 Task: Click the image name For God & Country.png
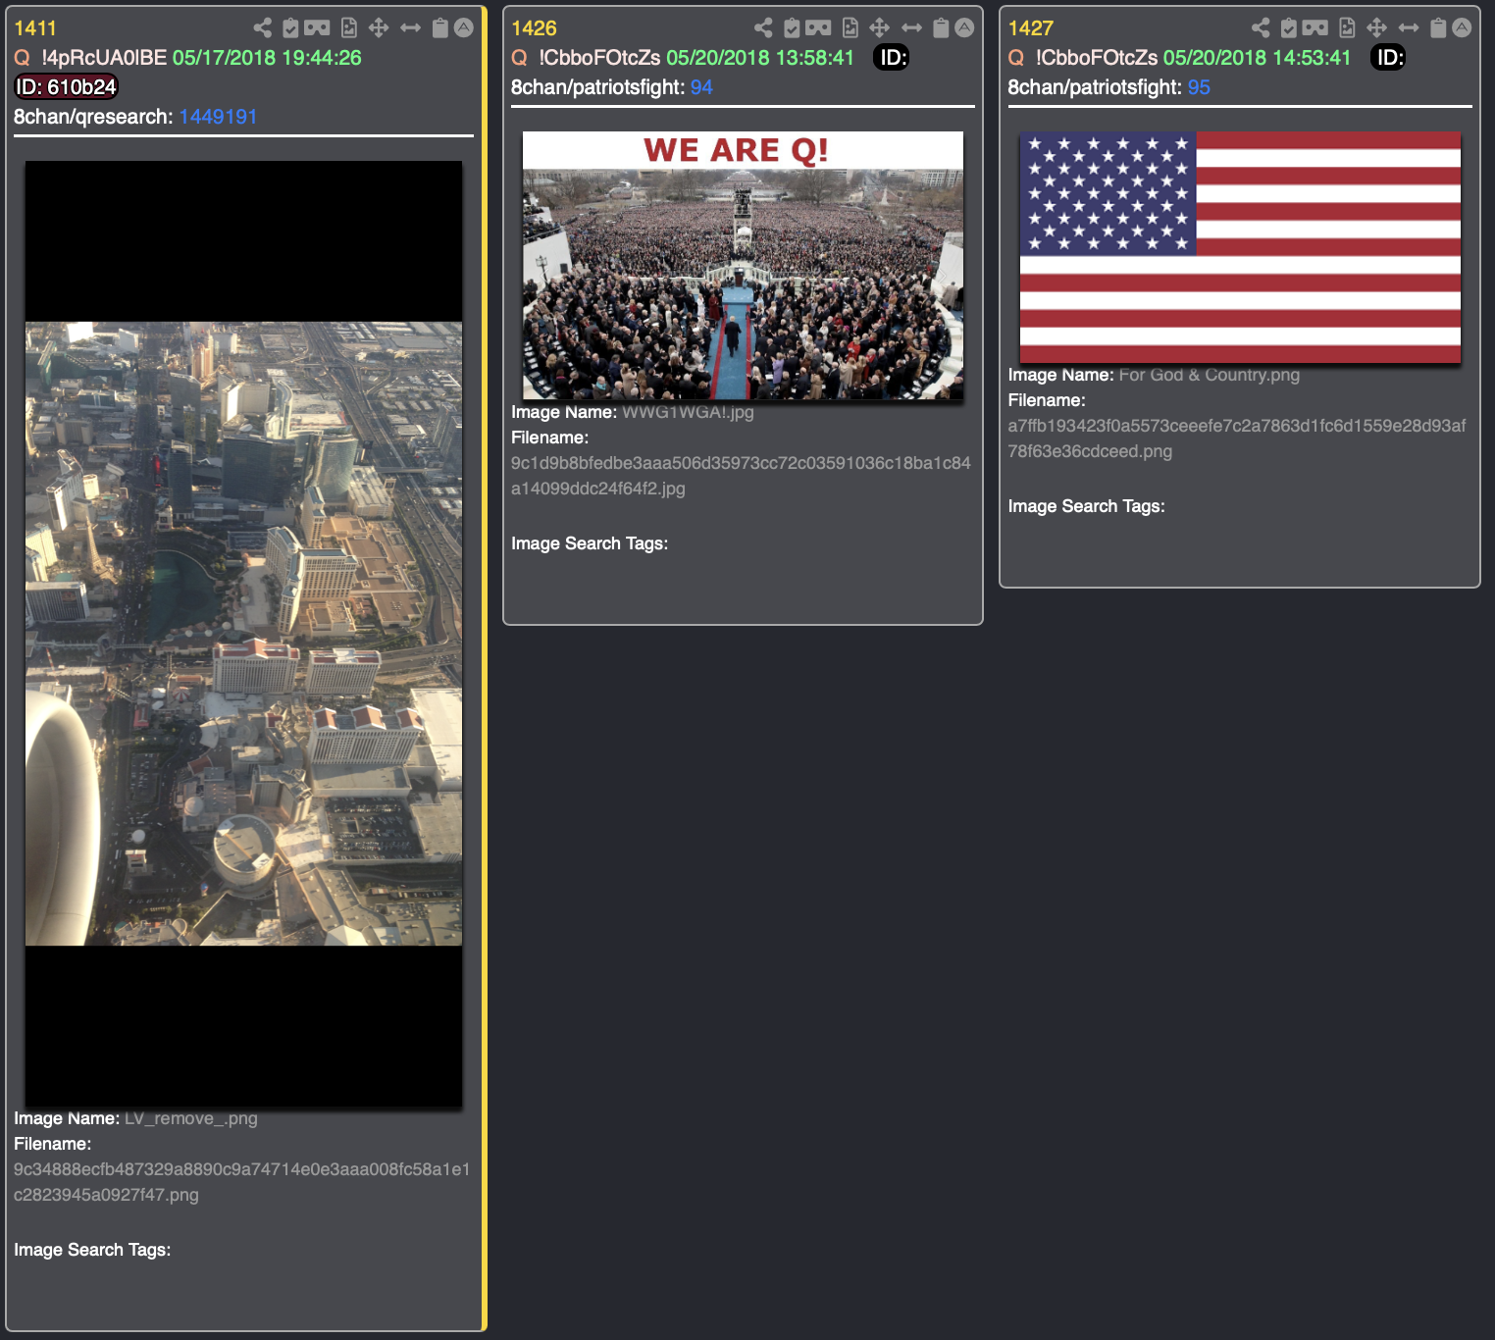coord(1210,375)
